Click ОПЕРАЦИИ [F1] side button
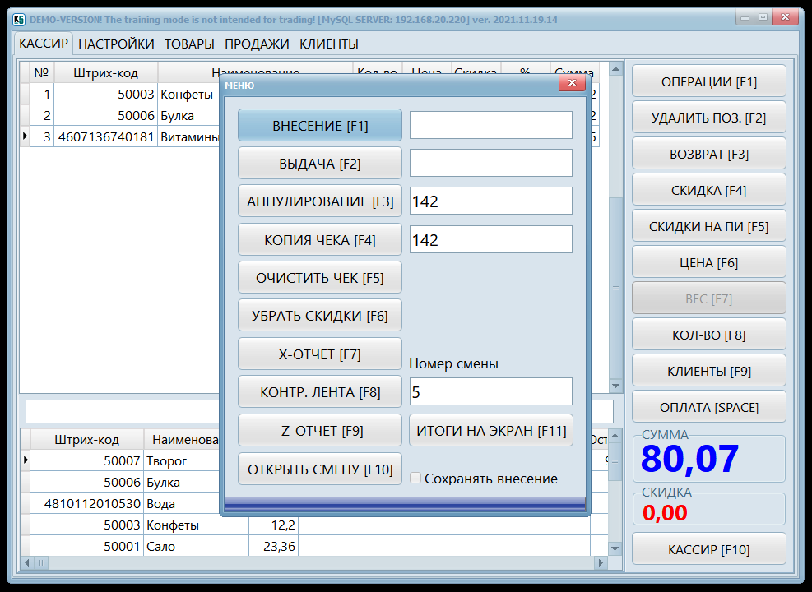812x592 pixels. point(709,81)
